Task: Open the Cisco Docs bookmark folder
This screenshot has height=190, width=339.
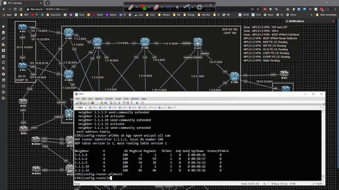Action: pyautogui.click(x=54, y=15)
